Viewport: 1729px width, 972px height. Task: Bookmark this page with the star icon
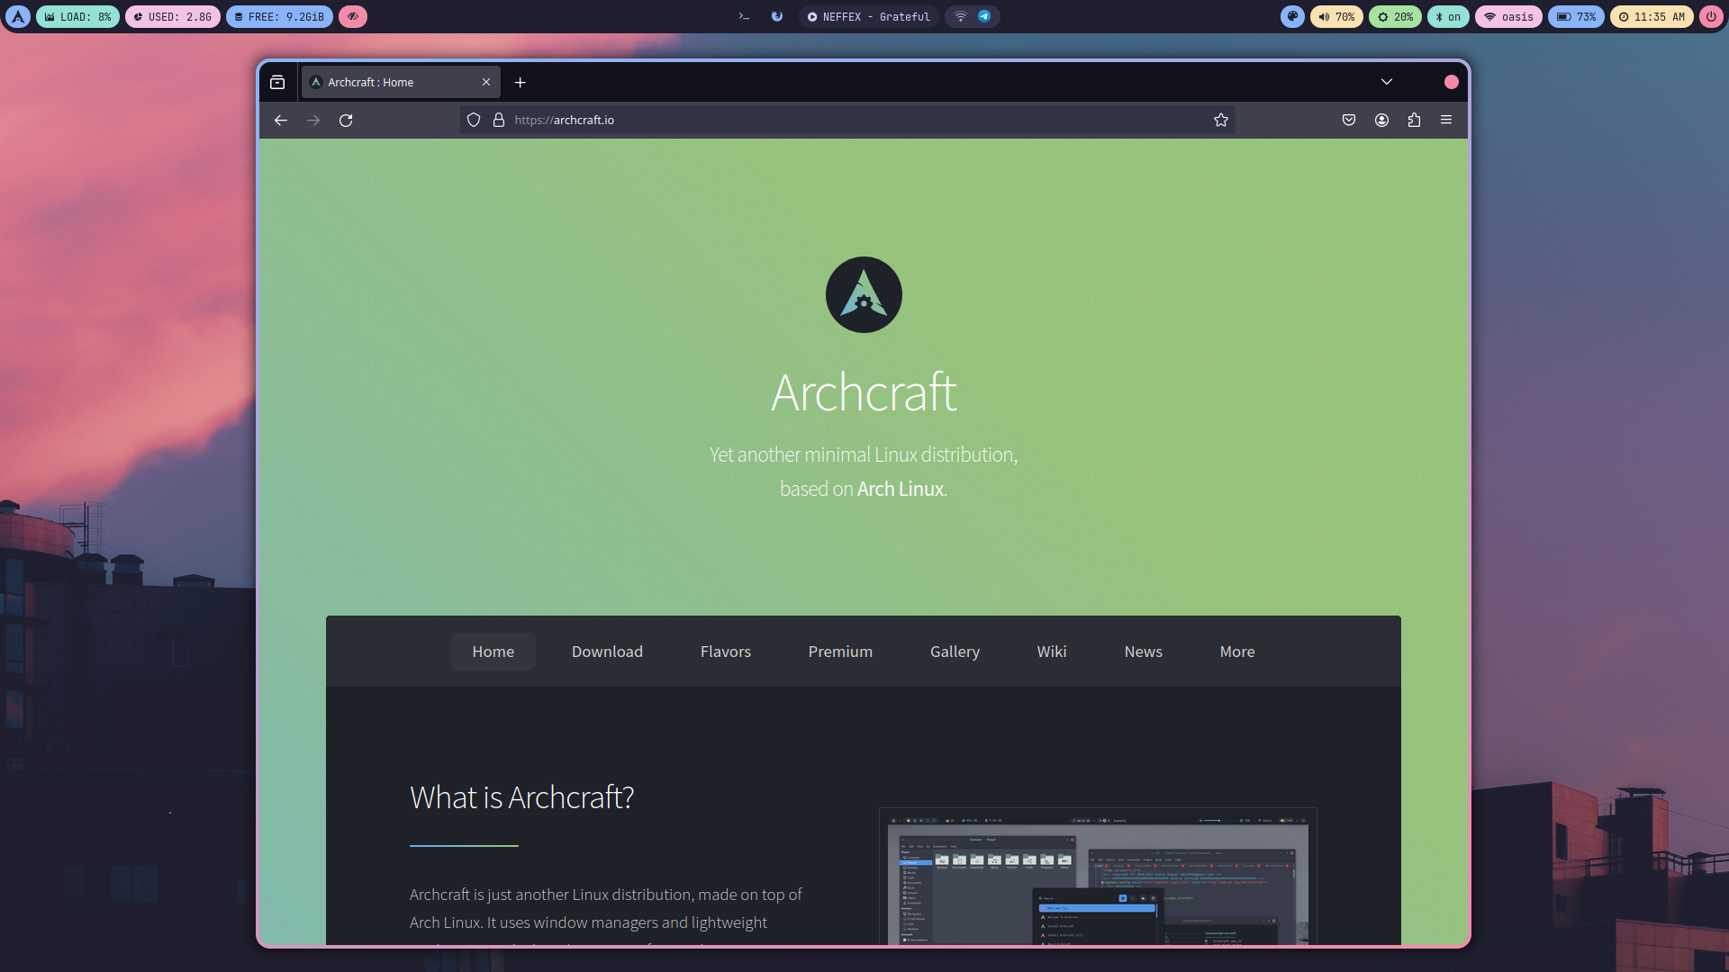[1220, 120]
